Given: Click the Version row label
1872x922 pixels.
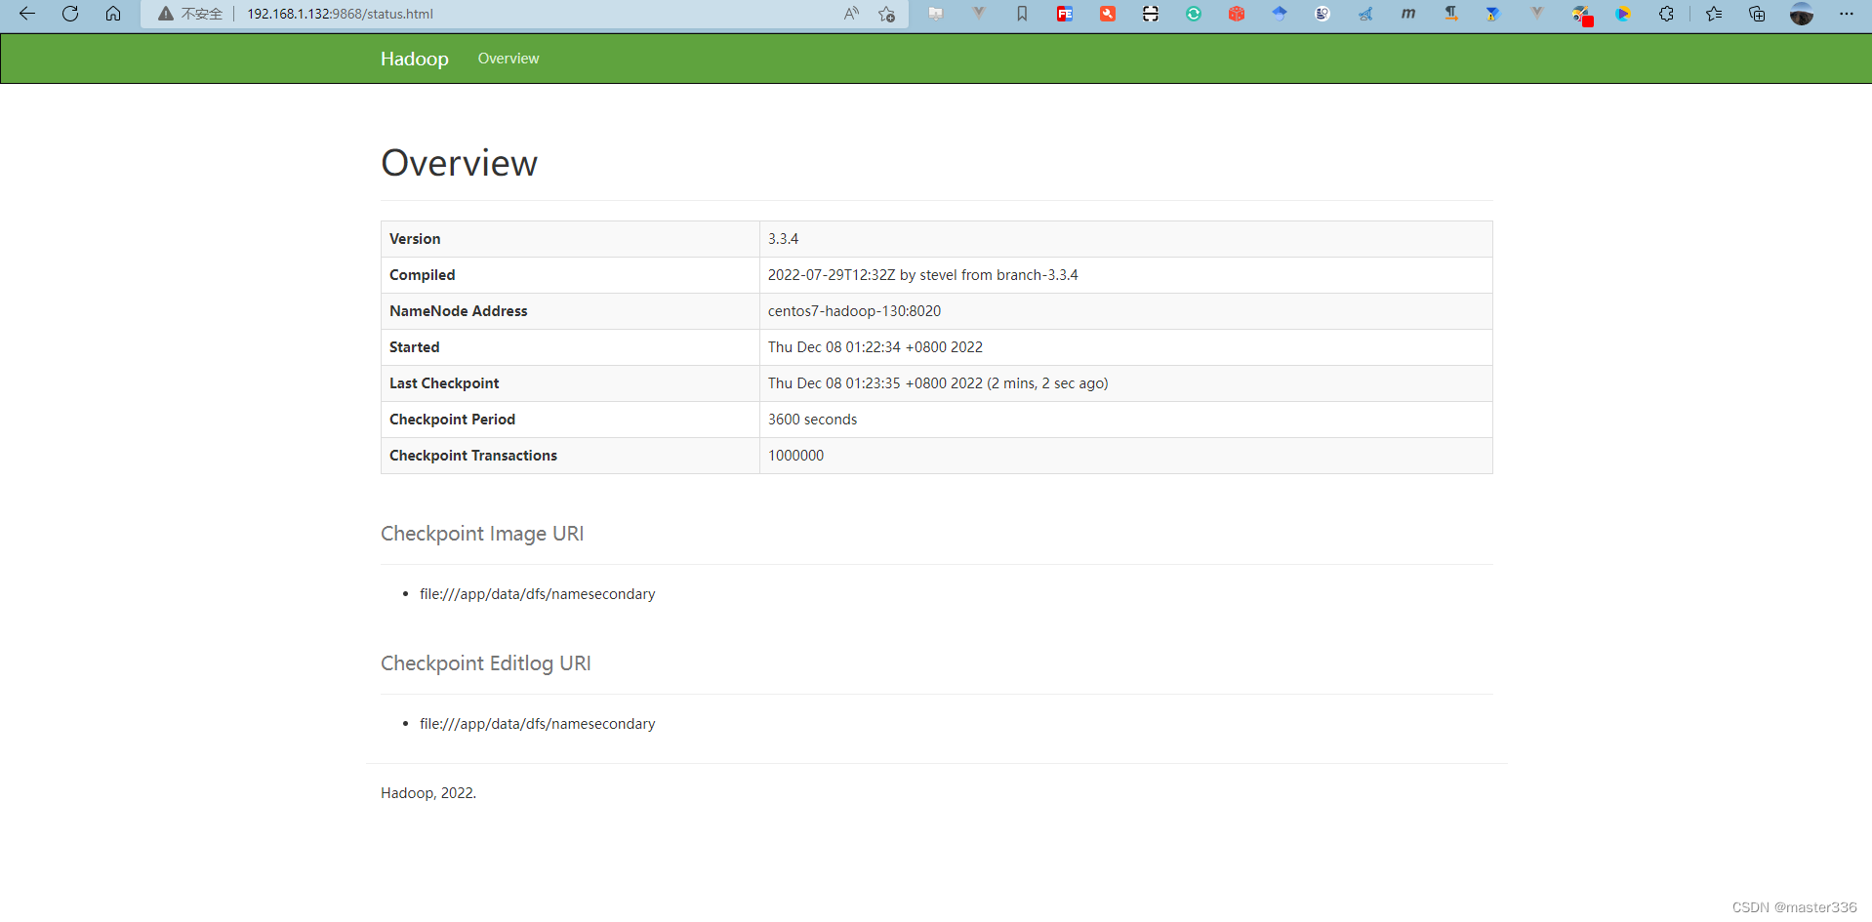Looking at the screenshot, I should [415, 239].
